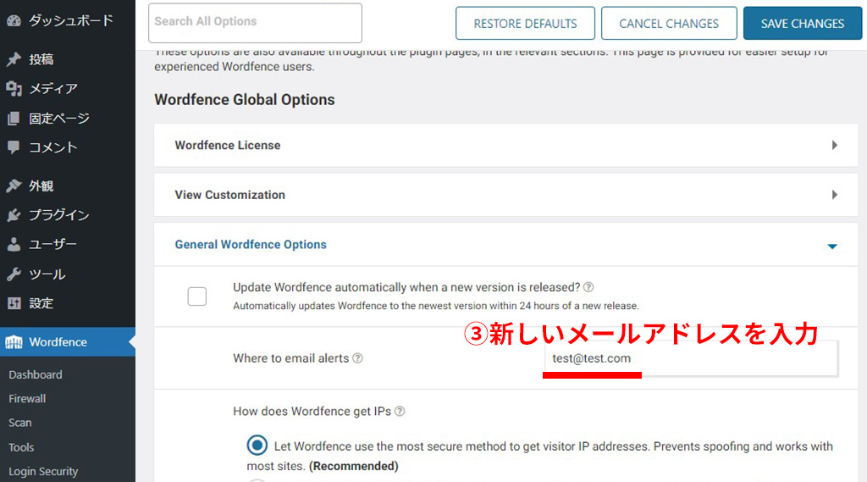Screen dimensions: 867x482
Task: Expand the View Customization section arrow
Action: click(x=834, y=195)
